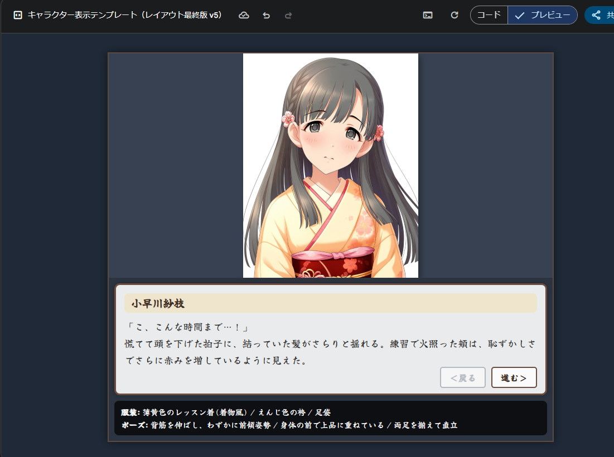Viewport: 614px width, 457px height.
Task: Click the code file icon beside the title
Action: click(18, 15)
